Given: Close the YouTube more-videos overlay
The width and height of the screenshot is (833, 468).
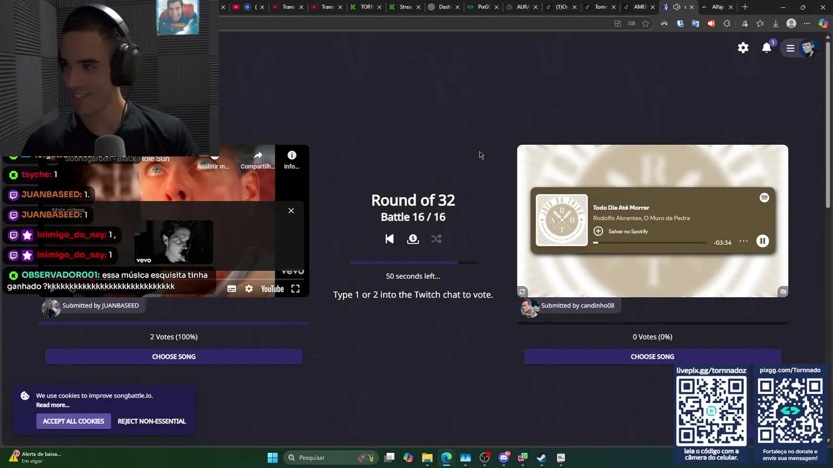Looking at the screenshot, I should click(291, 211).
